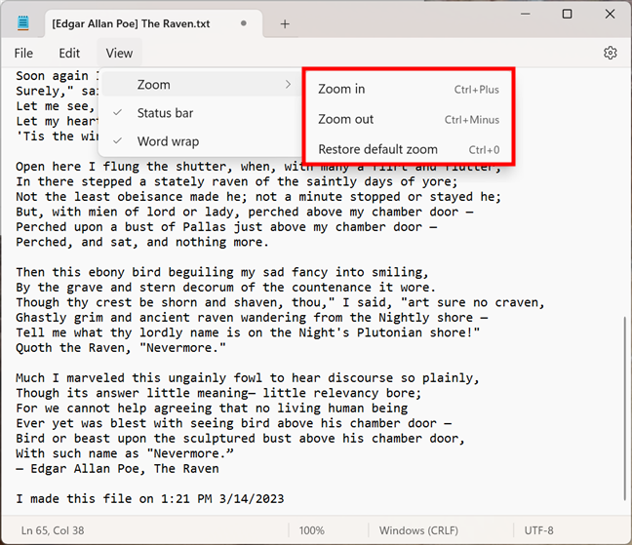Open Notepad settings gear icon
Image resolution: width=632 pixels, height=545 pixels.
point(610,53)
